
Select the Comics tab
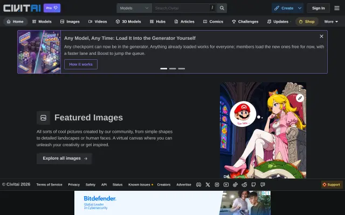[213, 21]
